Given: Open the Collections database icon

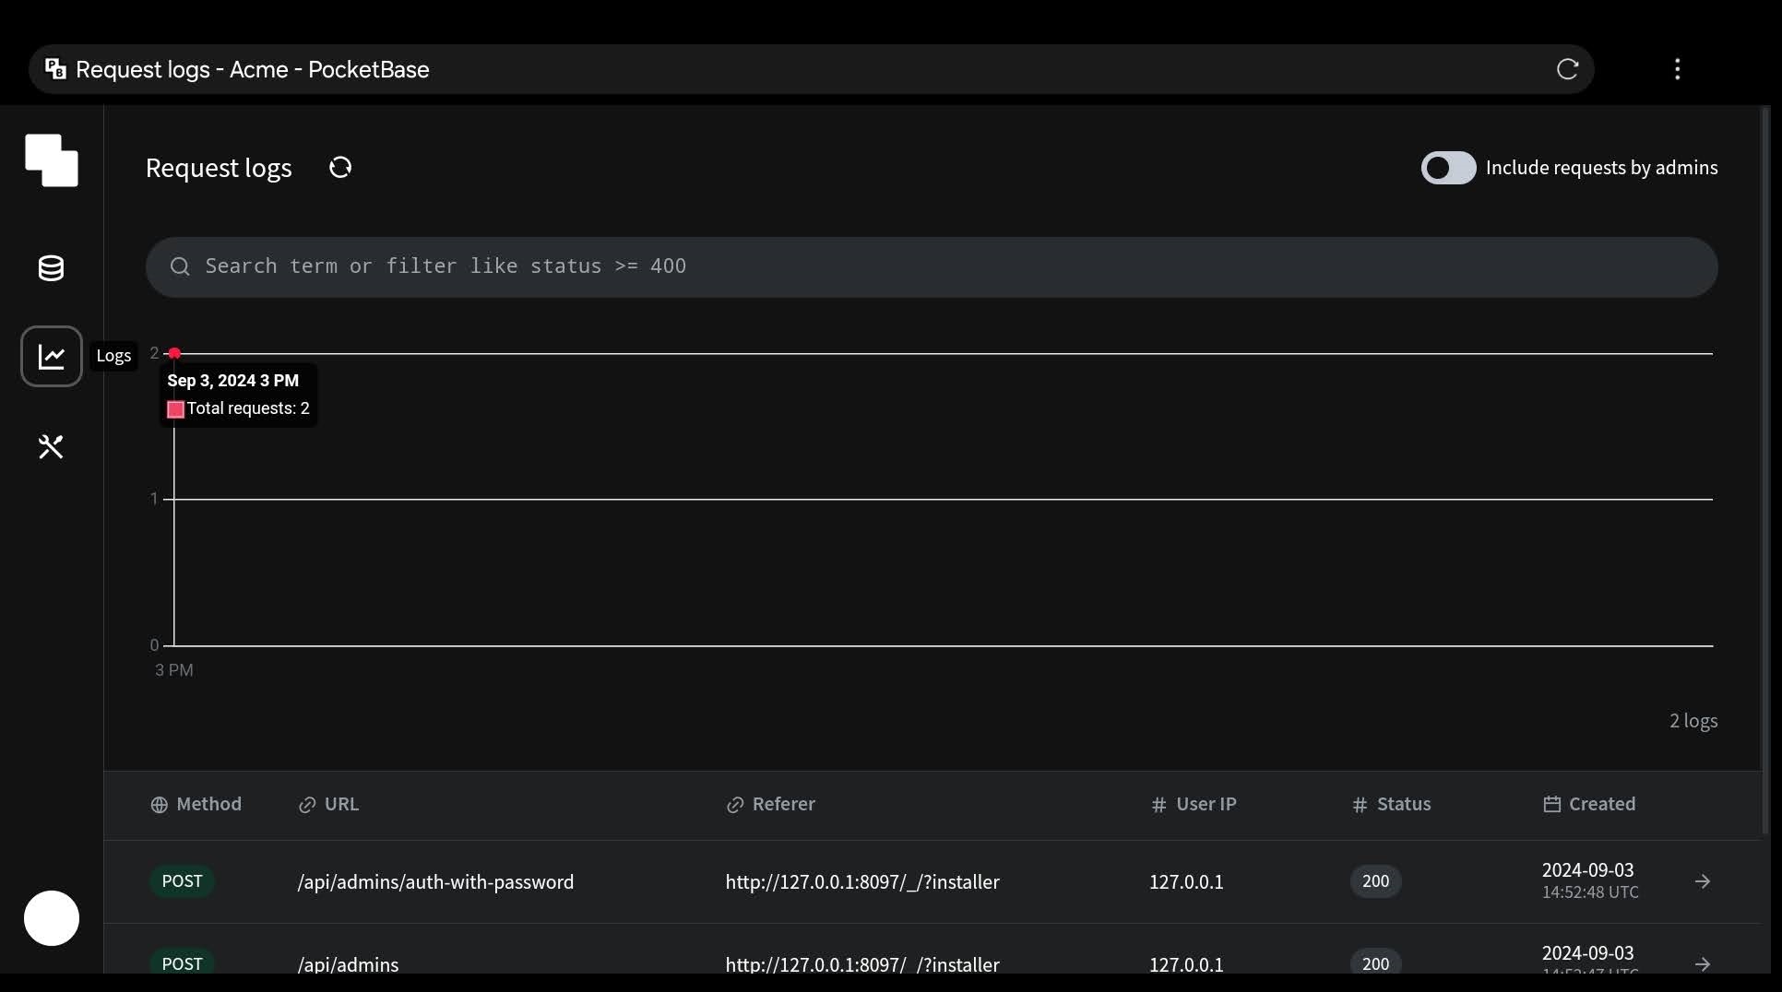Looking at the screenshot, I should tap(52, 268).
